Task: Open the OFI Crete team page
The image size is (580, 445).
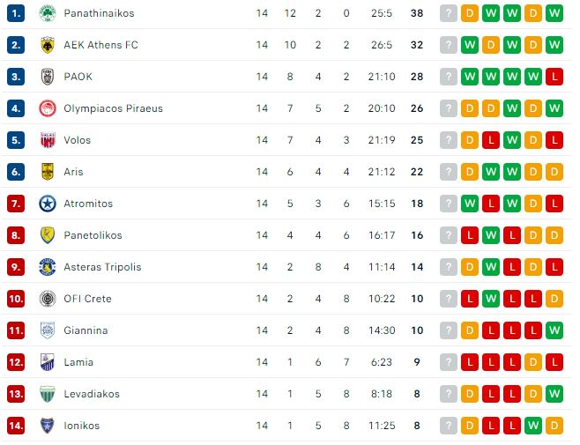Action: coord(87,299)
